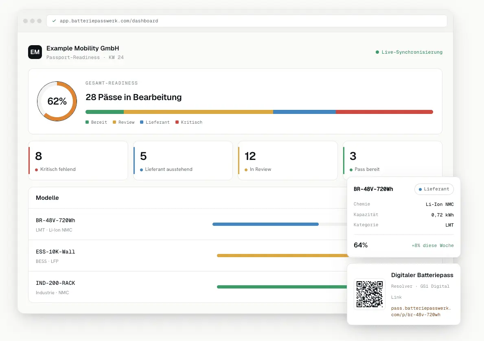
Task: Select the IND-200-RACK model row
Action: pos(188,287)
